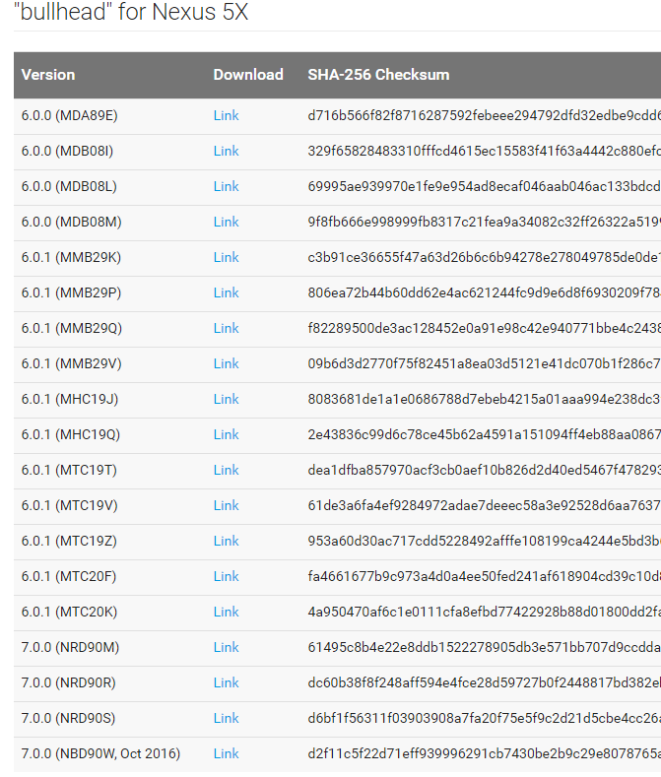
Task: Open the download Link for 6.0.1 (MMB29V)
Action: point(227,363)
